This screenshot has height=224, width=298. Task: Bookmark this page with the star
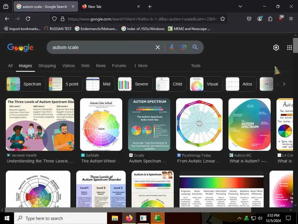pyautogui.click(x=223, y=19)
